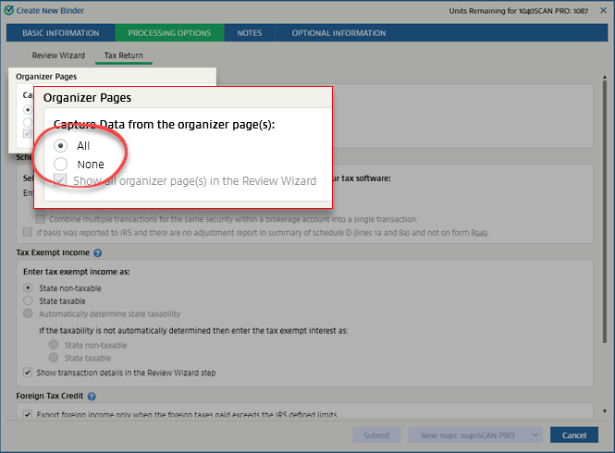Toggle Export foreign income checkbox
Screen dimensions: 615x453
(x=28, y=415)
